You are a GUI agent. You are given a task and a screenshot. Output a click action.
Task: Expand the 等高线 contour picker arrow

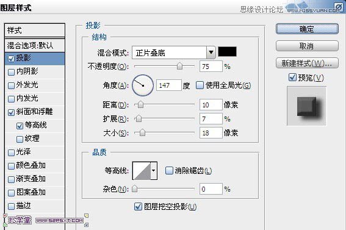tap(154, 170)
